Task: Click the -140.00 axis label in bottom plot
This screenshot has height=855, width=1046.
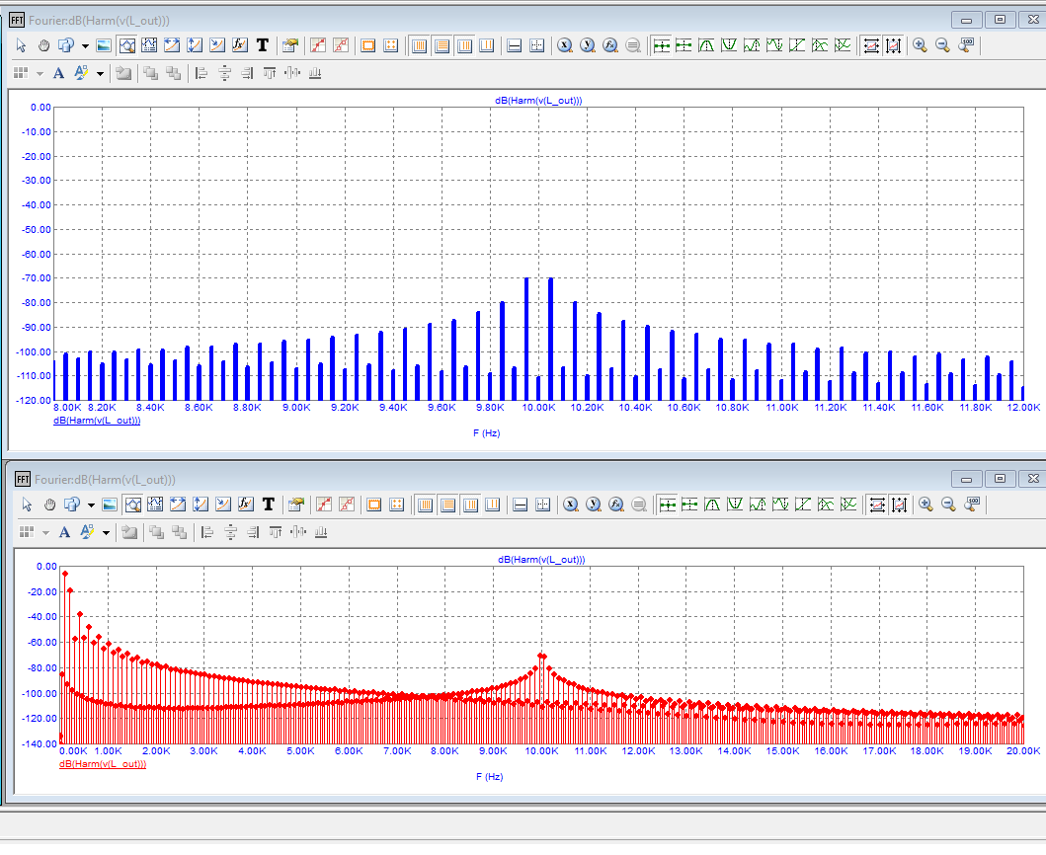Action: (40, 743)
